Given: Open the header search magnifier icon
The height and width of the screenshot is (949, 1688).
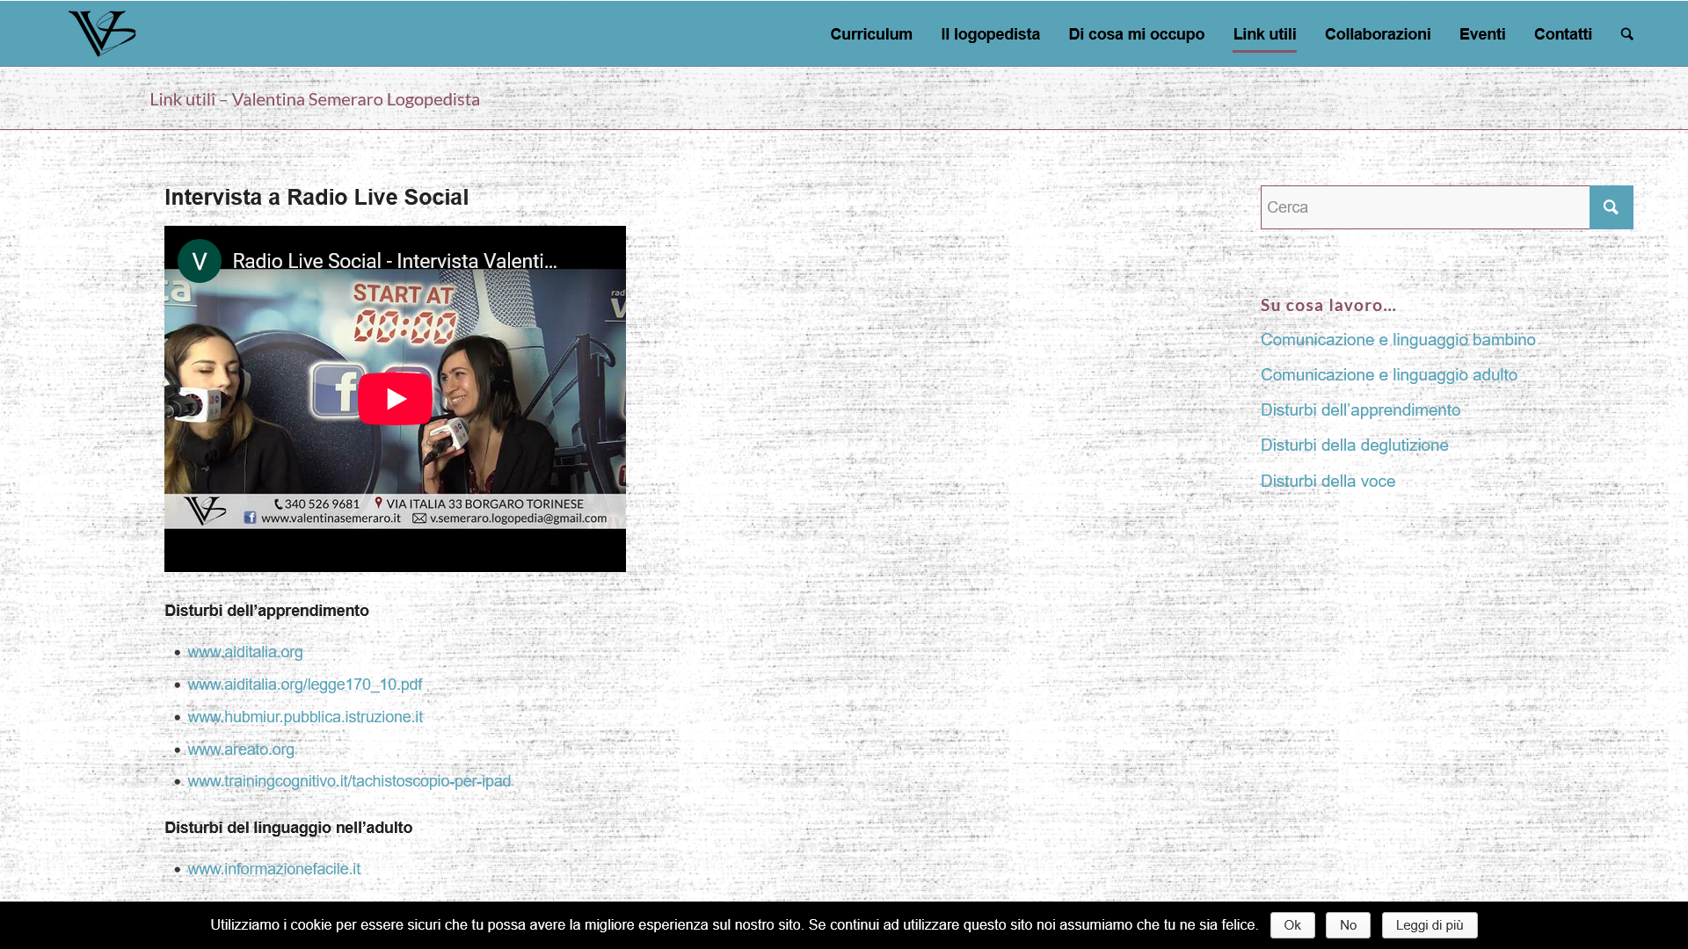Looking at the screenshot, I should click(1626, 34).
